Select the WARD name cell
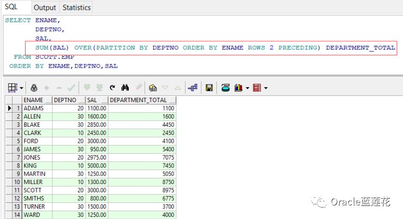The height and width of the screenshot is (219, 403). pos(37,215)
